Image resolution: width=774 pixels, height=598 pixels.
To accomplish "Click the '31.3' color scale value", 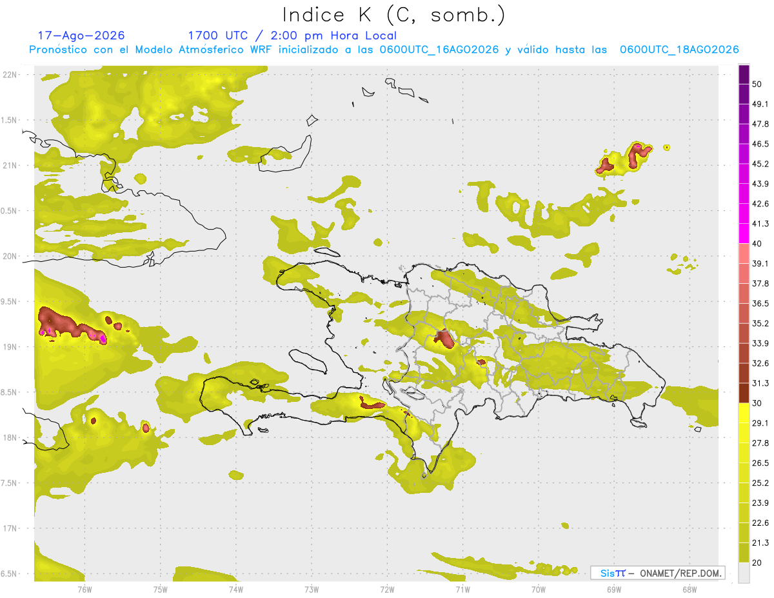I will point(760,383).
